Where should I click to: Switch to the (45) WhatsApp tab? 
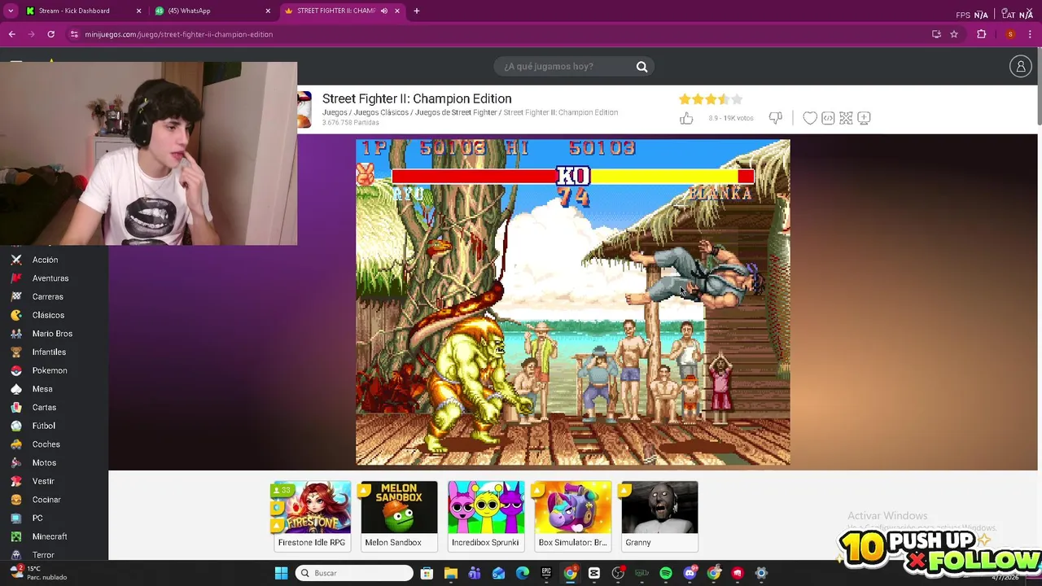[212, 11]
